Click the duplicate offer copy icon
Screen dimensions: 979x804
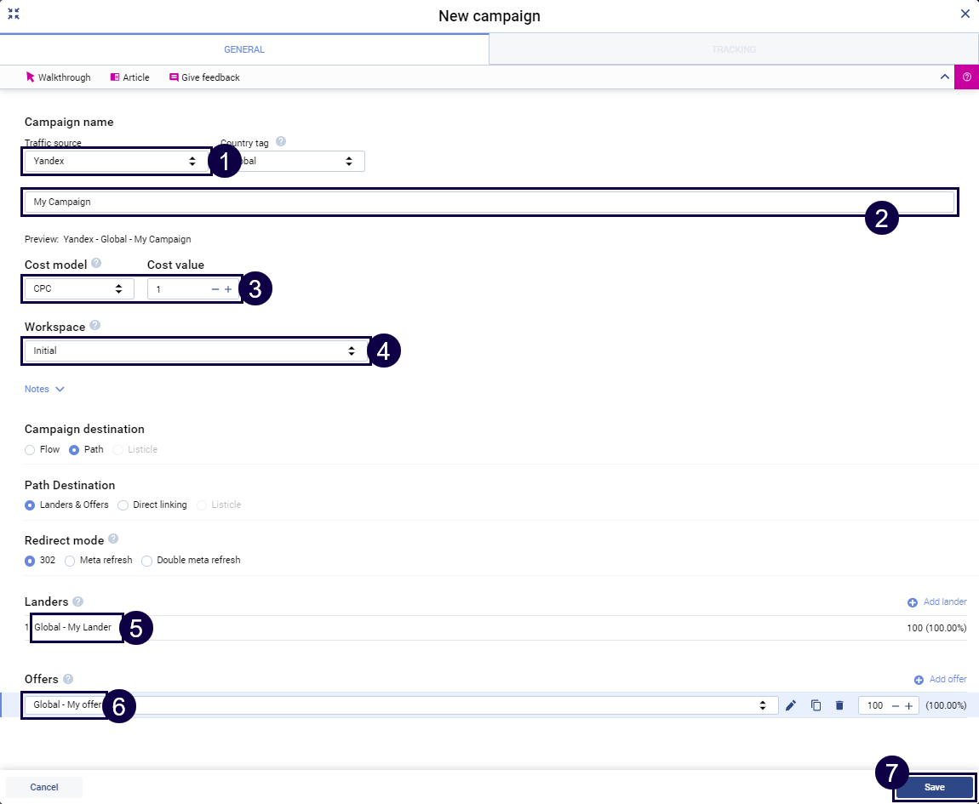[x=816, y=705]
